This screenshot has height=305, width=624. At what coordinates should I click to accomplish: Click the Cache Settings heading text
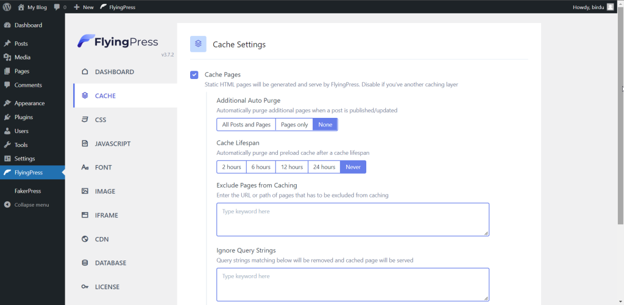point(239,44)
